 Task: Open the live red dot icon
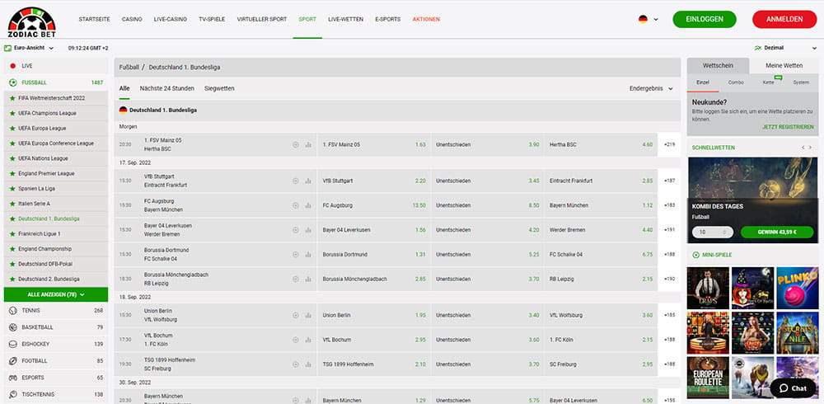tap(12, 66)
